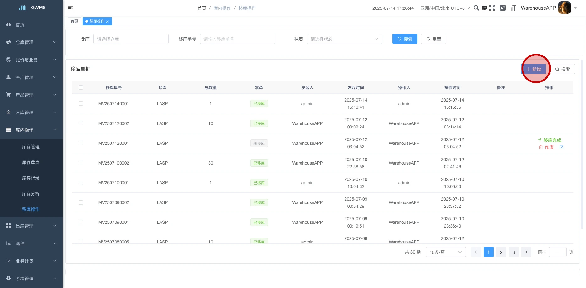Switch to the 首页 tab

pos(74,21)
